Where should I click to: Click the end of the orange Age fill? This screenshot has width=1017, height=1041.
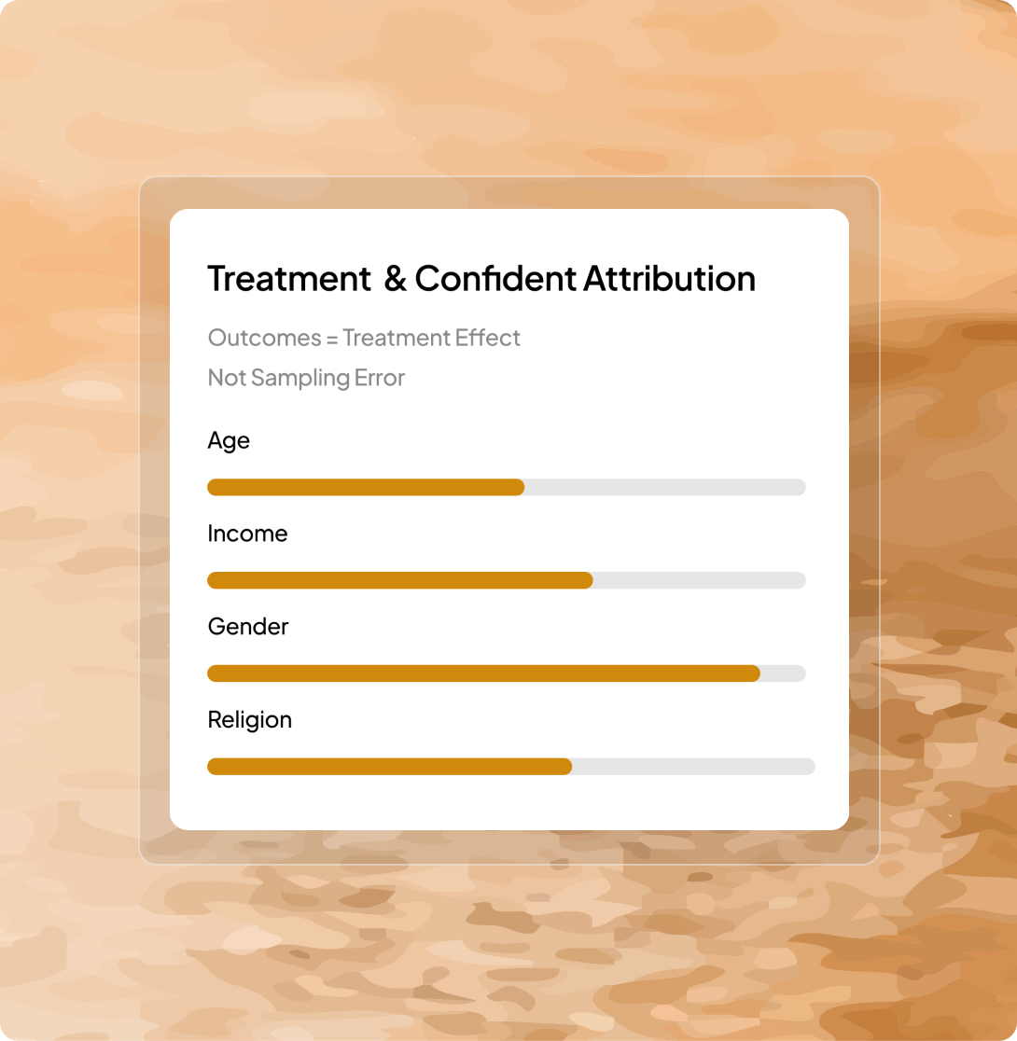point(518,487)
